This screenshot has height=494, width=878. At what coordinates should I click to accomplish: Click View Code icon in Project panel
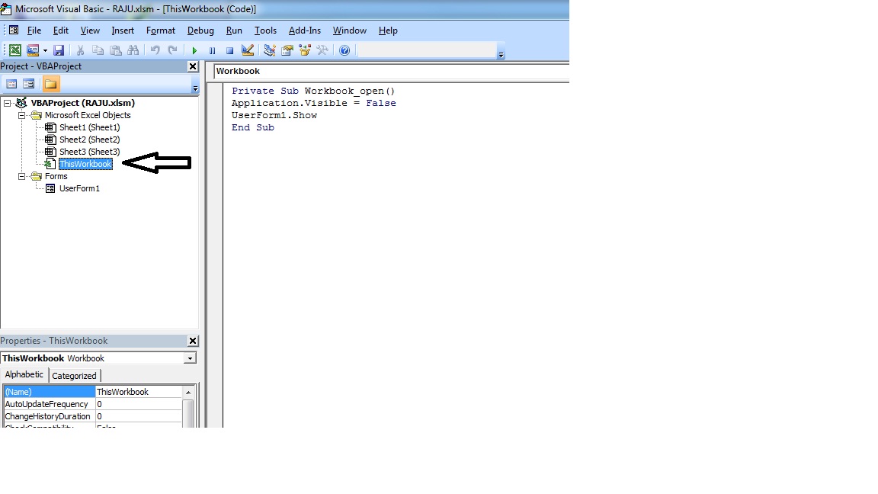pyautogui.click(x=11, y=84)
